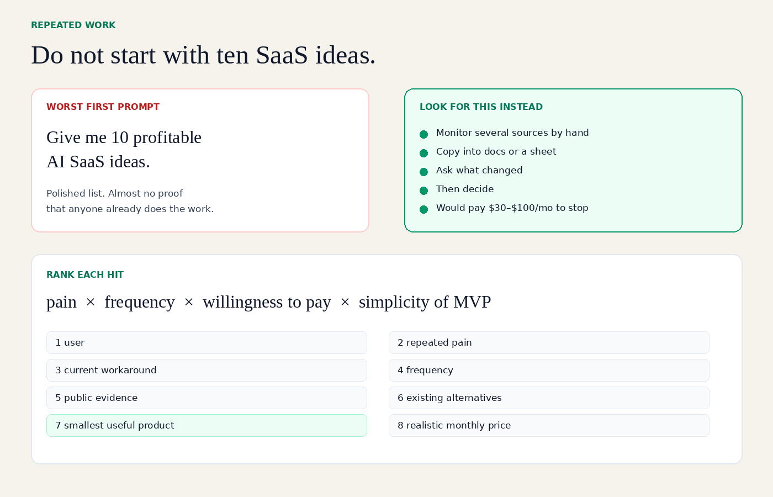
Task: Click the bullet dot next to Copy into docs
Action: tap(424, 153)
